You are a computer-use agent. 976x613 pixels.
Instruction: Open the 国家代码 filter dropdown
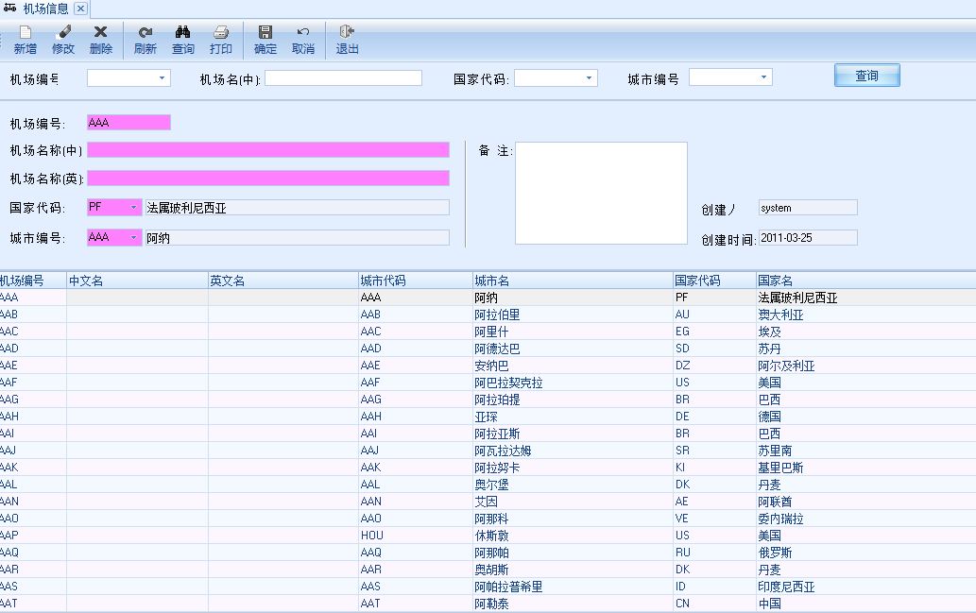click(589, 78)
